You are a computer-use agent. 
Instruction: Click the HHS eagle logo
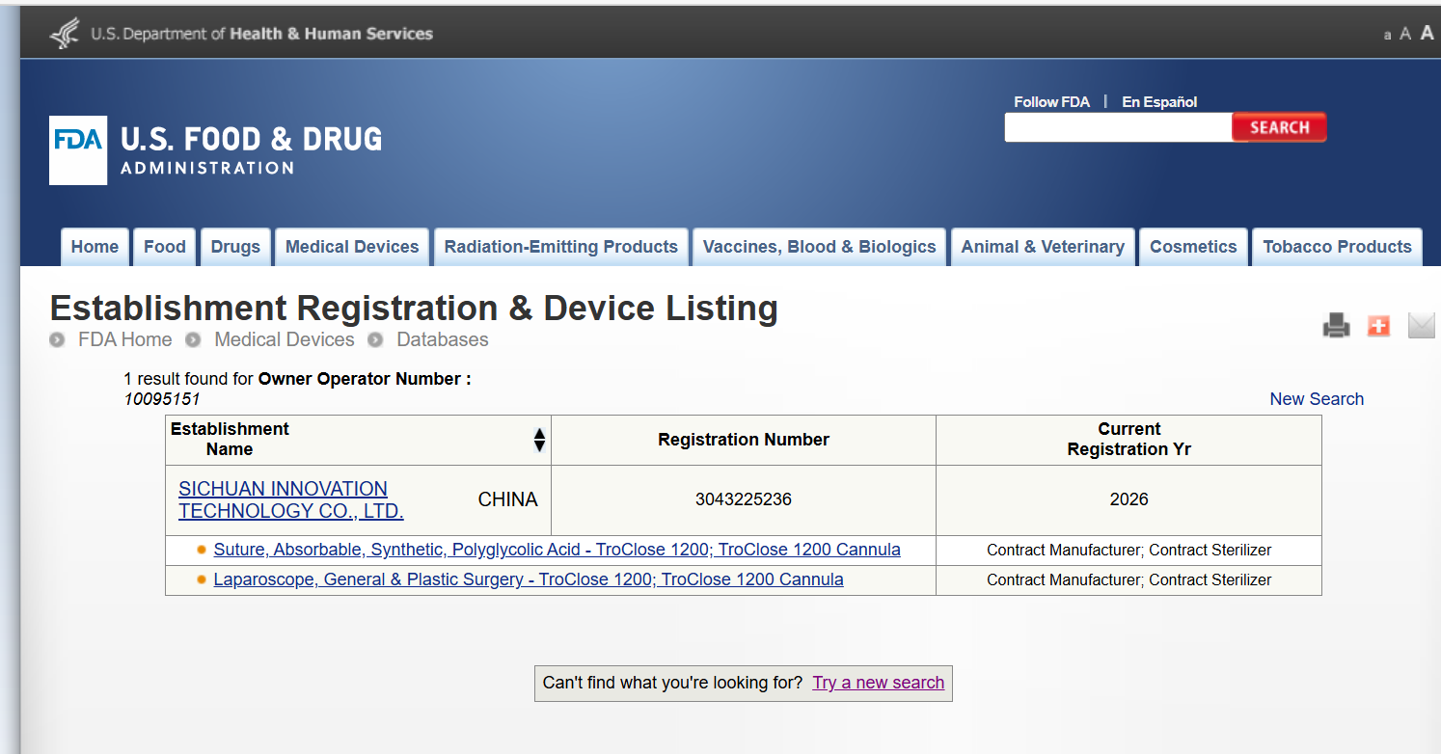pos(65,34)
